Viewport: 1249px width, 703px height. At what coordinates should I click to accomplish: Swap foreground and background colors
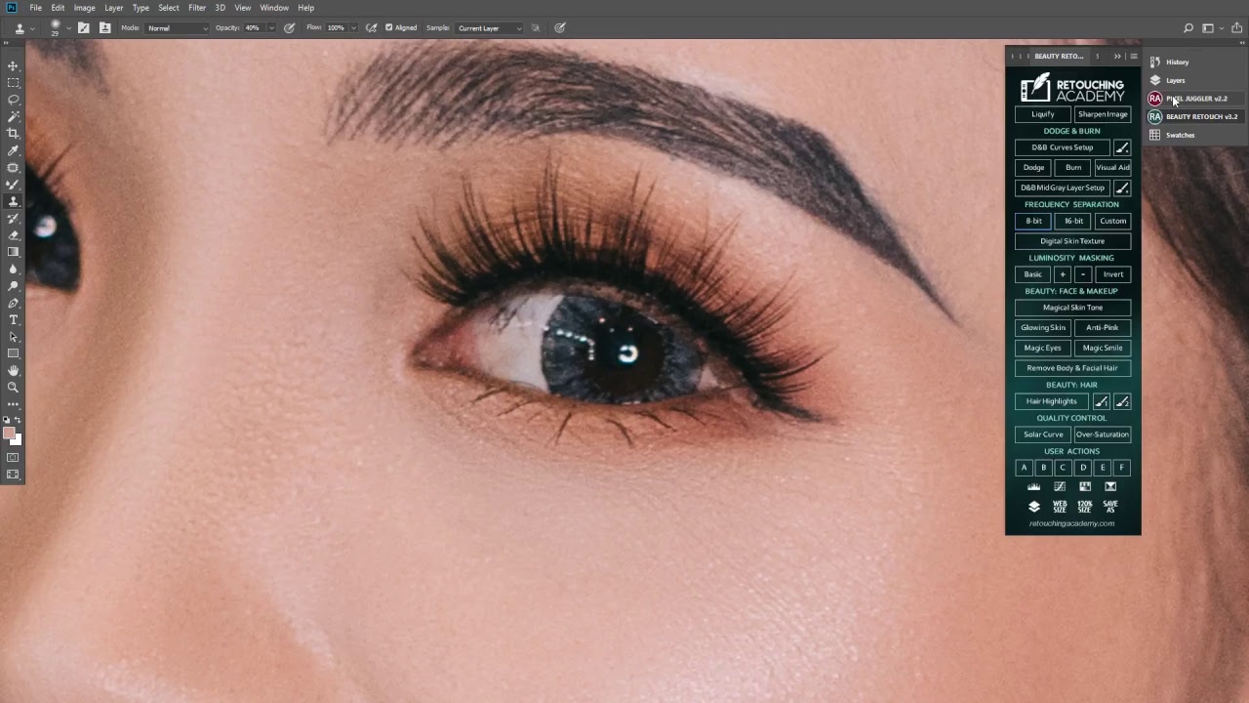[x=18, y=420]
